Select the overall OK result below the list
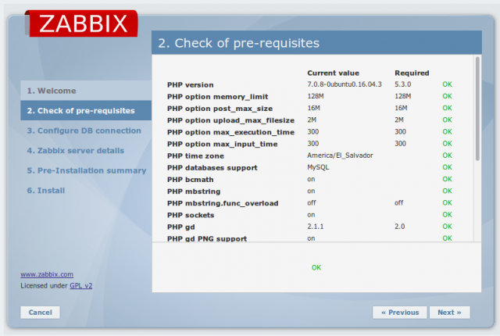 pos(316,268)
